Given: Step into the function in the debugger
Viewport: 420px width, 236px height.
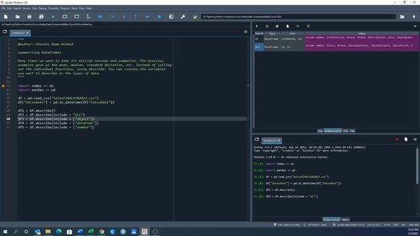Looking at the screenshot, I should tap(124, 16).
